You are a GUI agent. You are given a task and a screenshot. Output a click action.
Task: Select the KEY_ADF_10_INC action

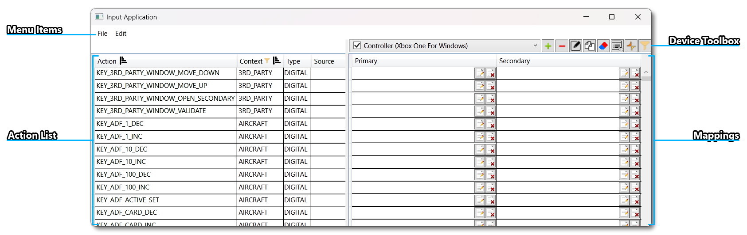[x=121, y=162]
